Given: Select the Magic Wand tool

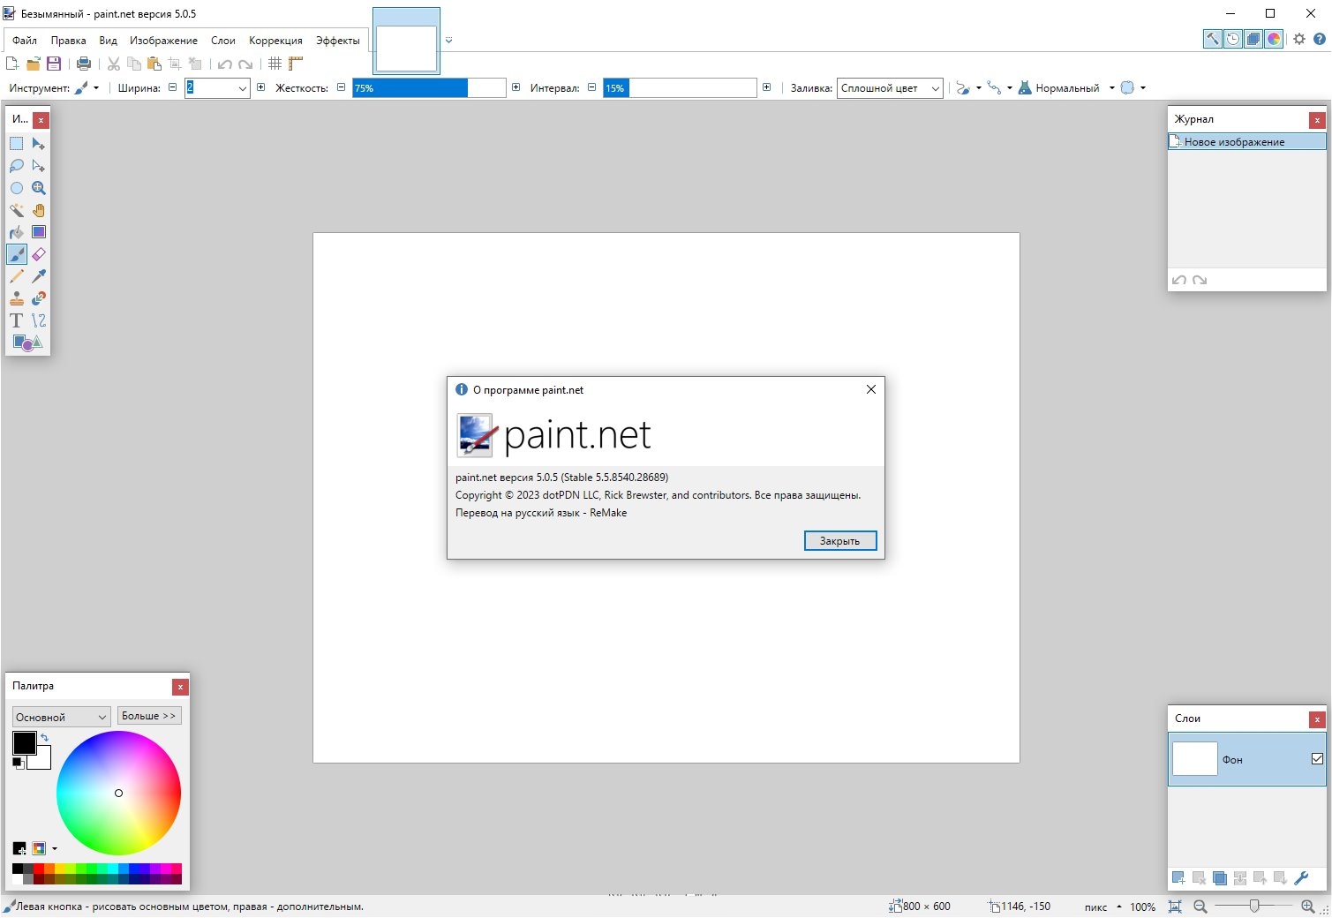Looking at the screenshot, I should tap(17, 210).
